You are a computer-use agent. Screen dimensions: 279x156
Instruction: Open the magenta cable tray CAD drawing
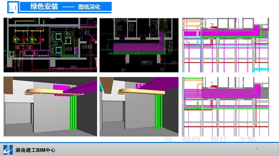coord(139,45)
